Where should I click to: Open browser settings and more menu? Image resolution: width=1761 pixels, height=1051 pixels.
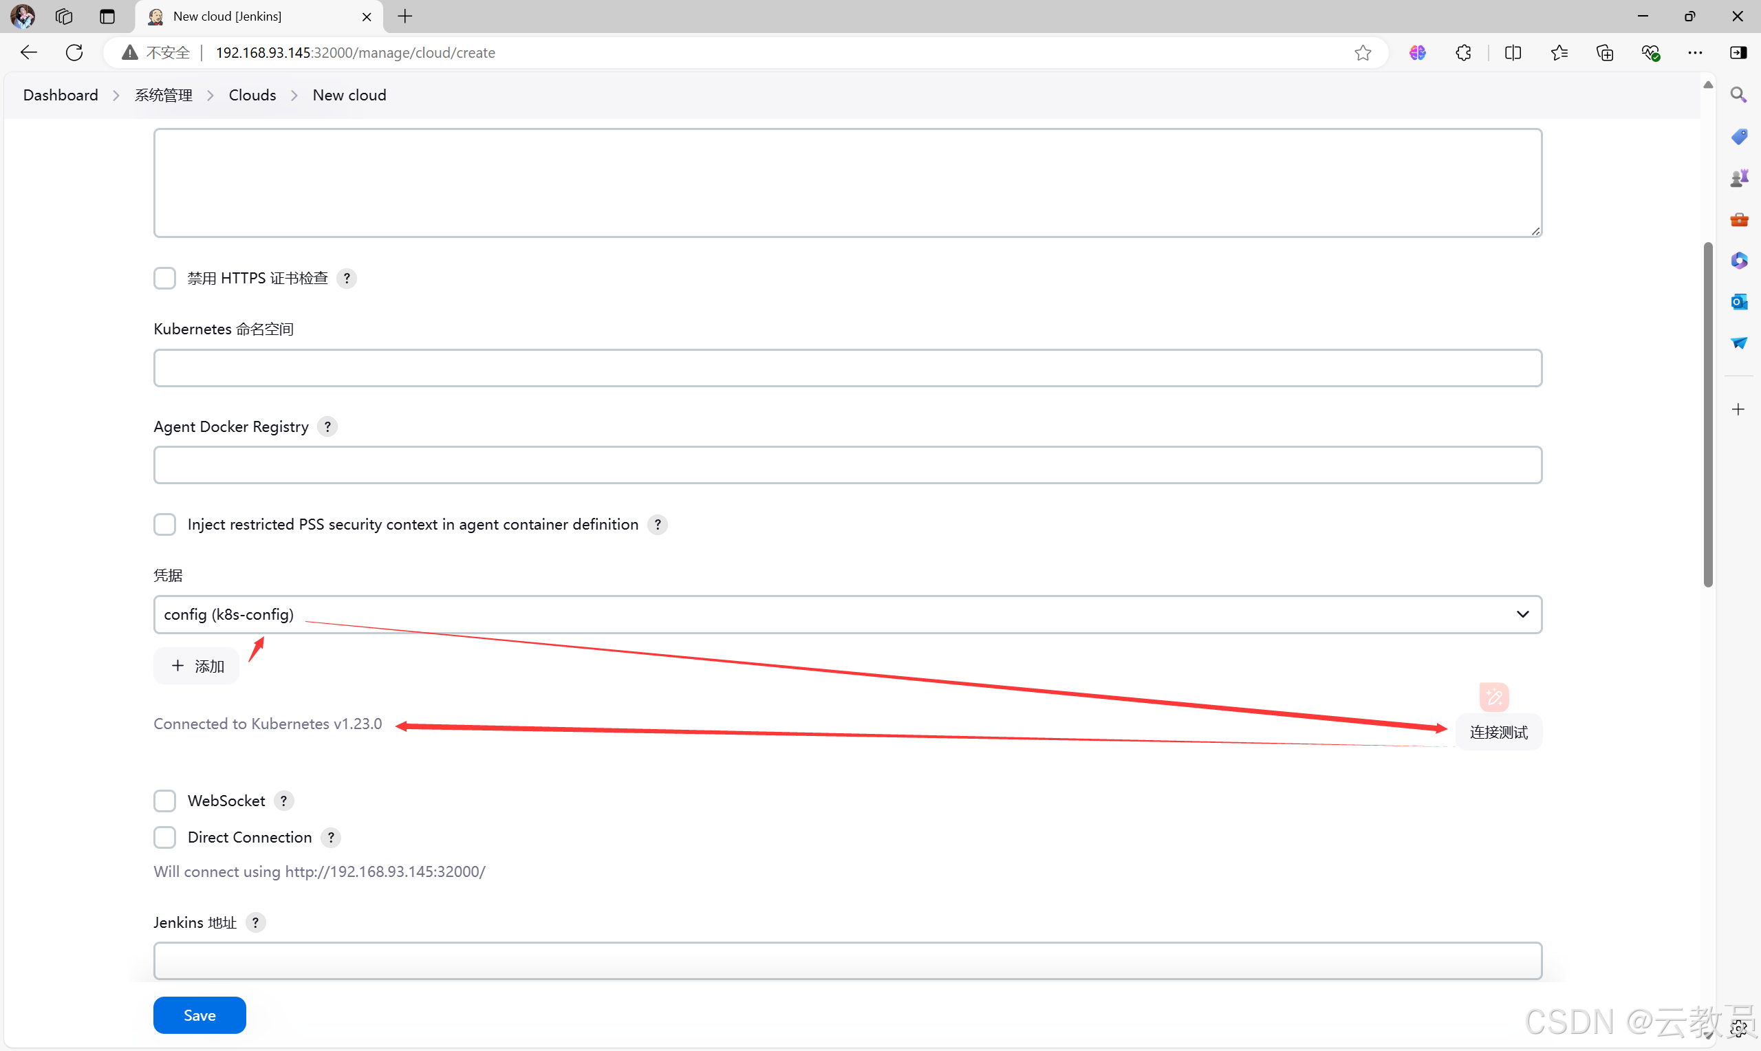pyautogui.click(x=1694, y=52)
